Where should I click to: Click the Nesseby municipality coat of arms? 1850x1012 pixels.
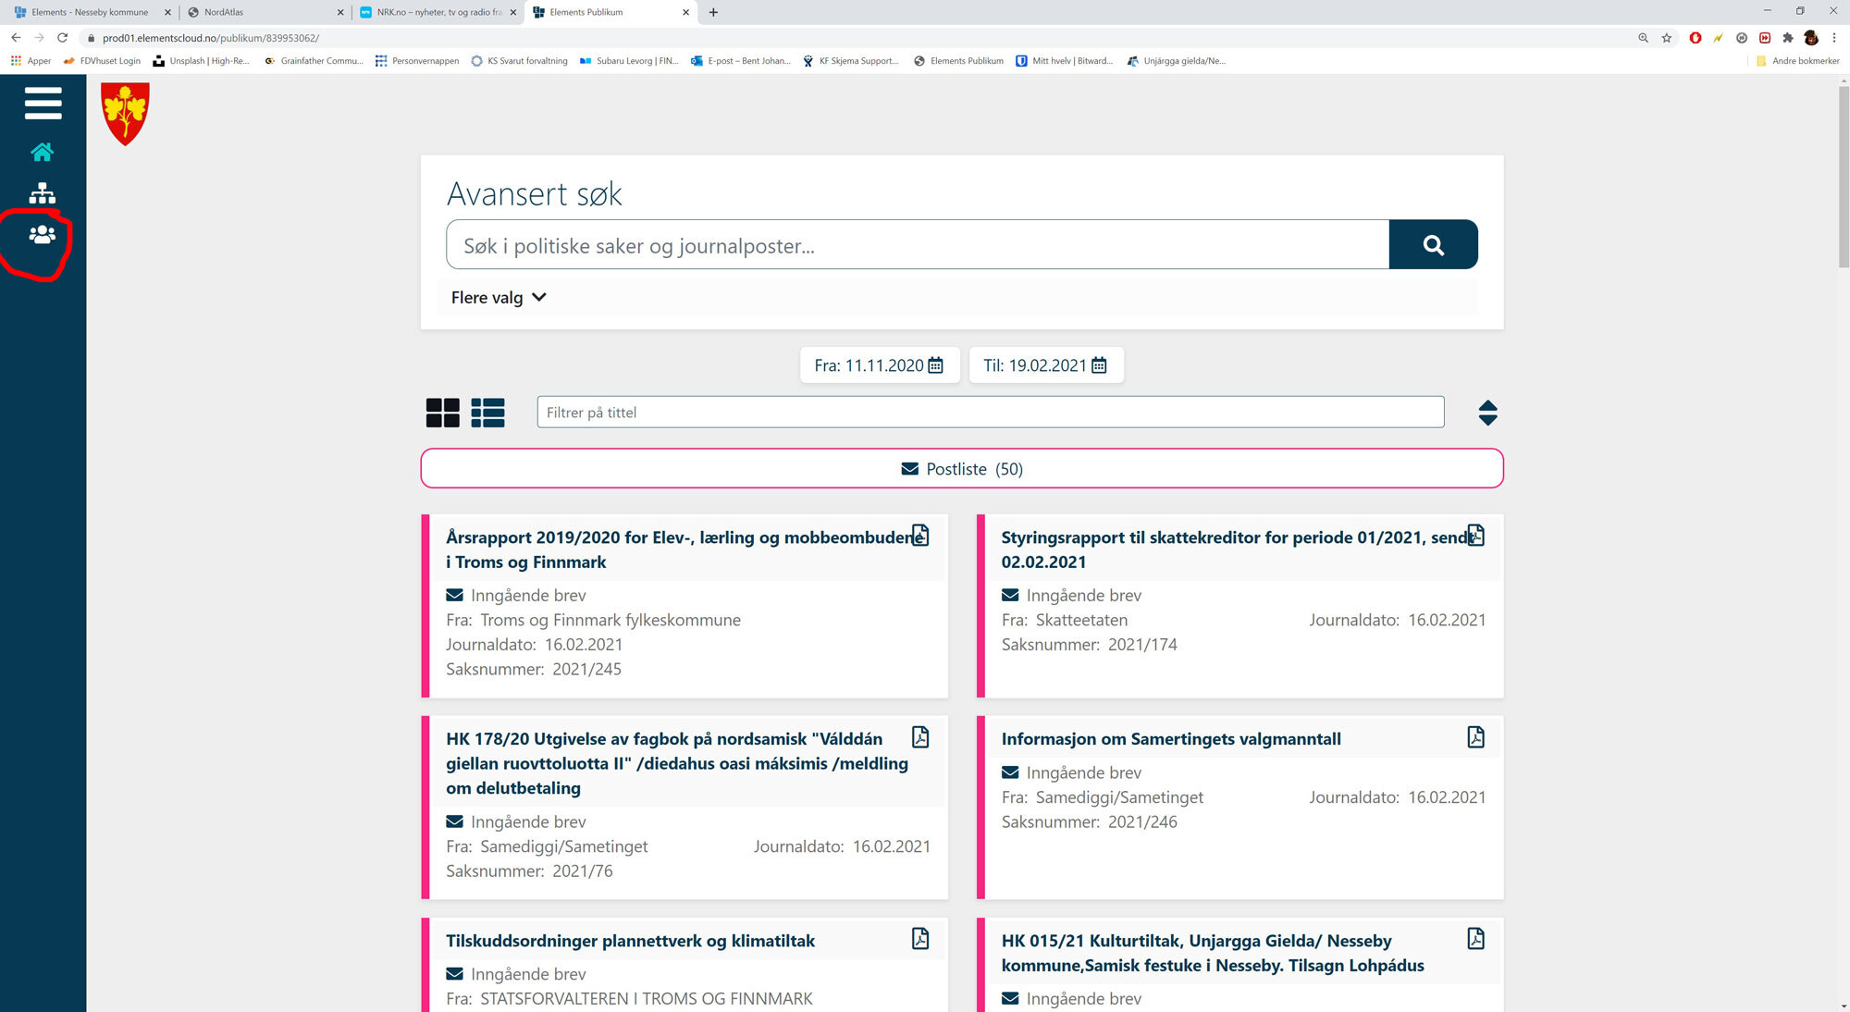pyautogui.click(x=125, y=114)
